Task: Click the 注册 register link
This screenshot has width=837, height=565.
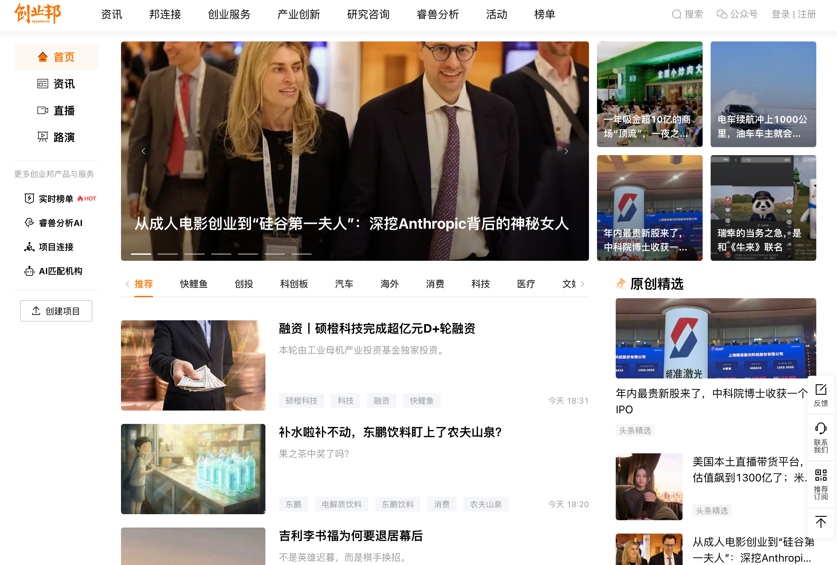Action: (x=807, y=14)
